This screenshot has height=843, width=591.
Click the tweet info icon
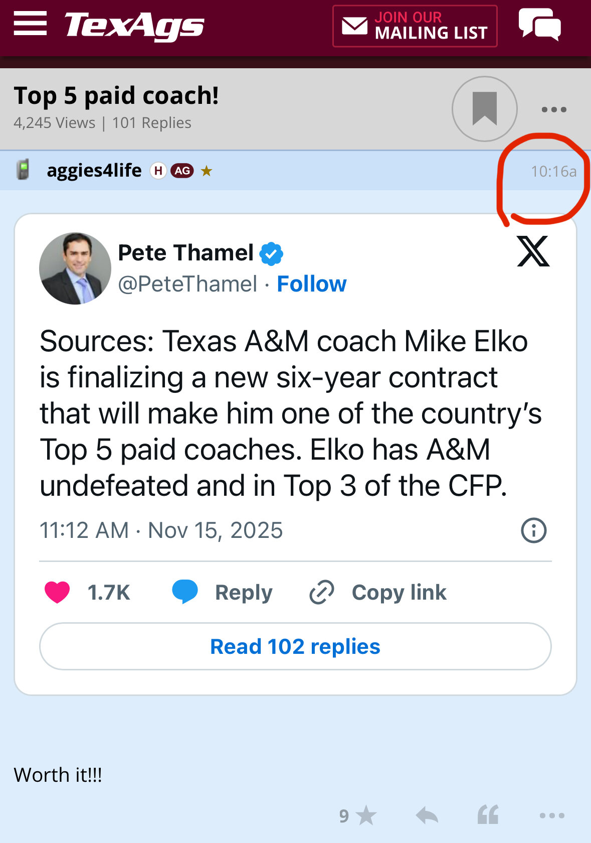533,530
